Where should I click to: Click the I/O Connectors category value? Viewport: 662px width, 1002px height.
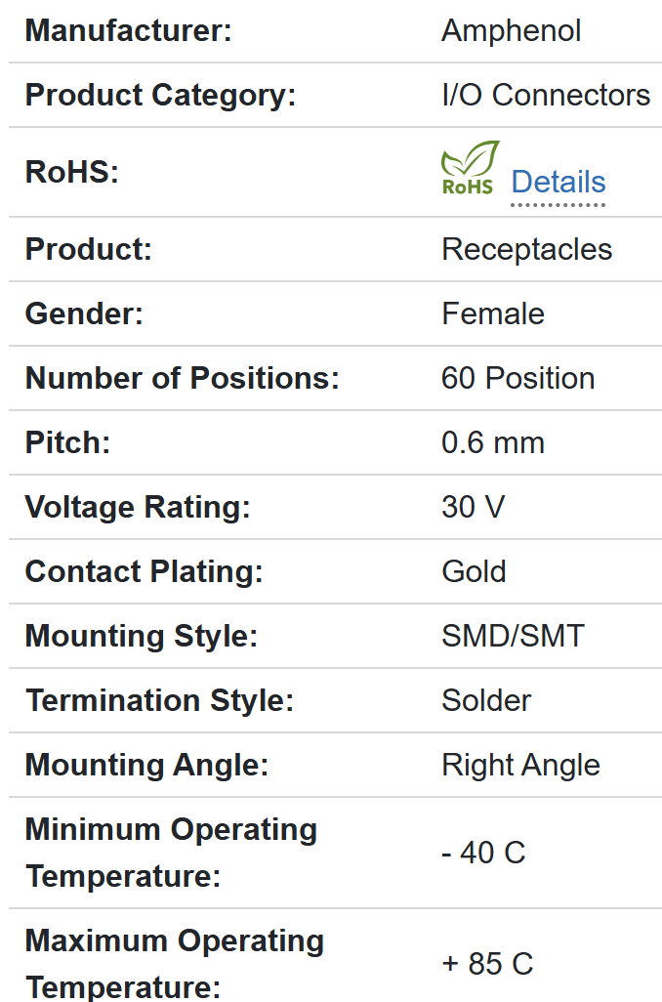(x=546, y=95)
